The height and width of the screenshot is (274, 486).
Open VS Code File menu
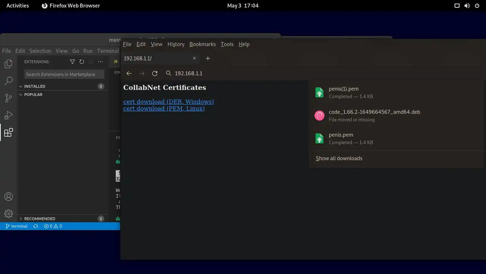click(6, 51)
